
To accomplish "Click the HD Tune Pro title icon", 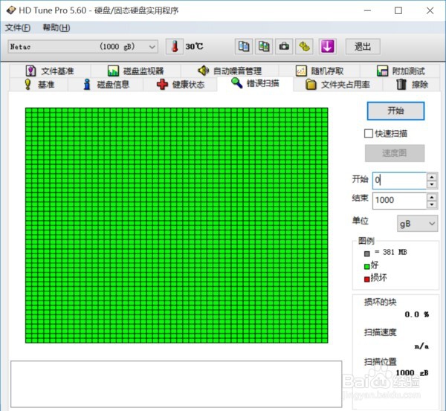I will point(11,10).
